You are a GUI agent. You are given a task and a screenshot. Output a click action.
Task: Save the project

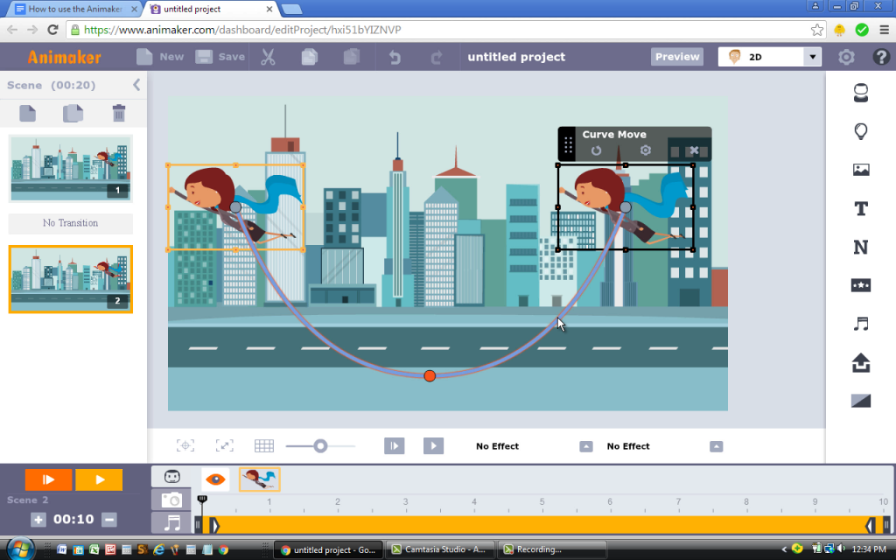(x=220, y=57)
